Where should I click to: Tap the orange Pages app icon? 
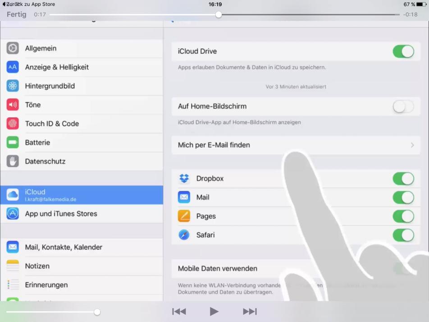[184, 216]
